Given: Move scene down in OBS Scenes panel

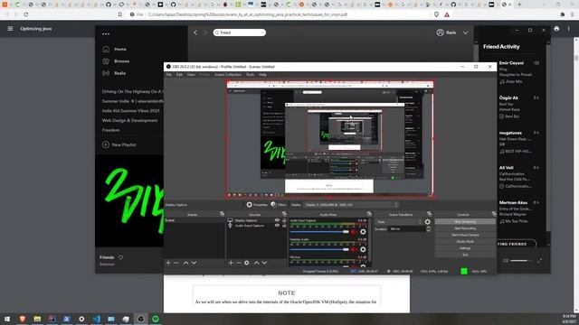Looking at the screenshot, I should coord(194,263).
